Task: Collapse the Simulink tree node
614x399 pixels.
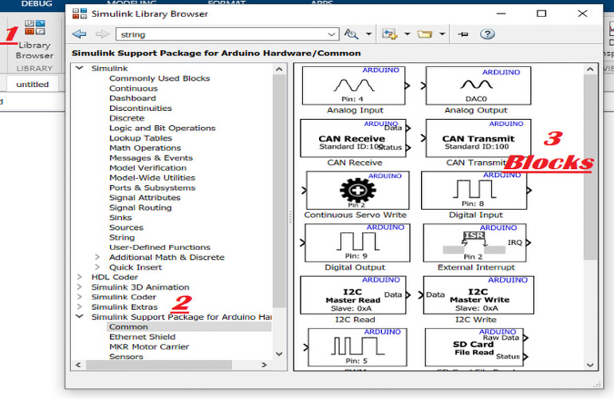Action: coord(80,69)
